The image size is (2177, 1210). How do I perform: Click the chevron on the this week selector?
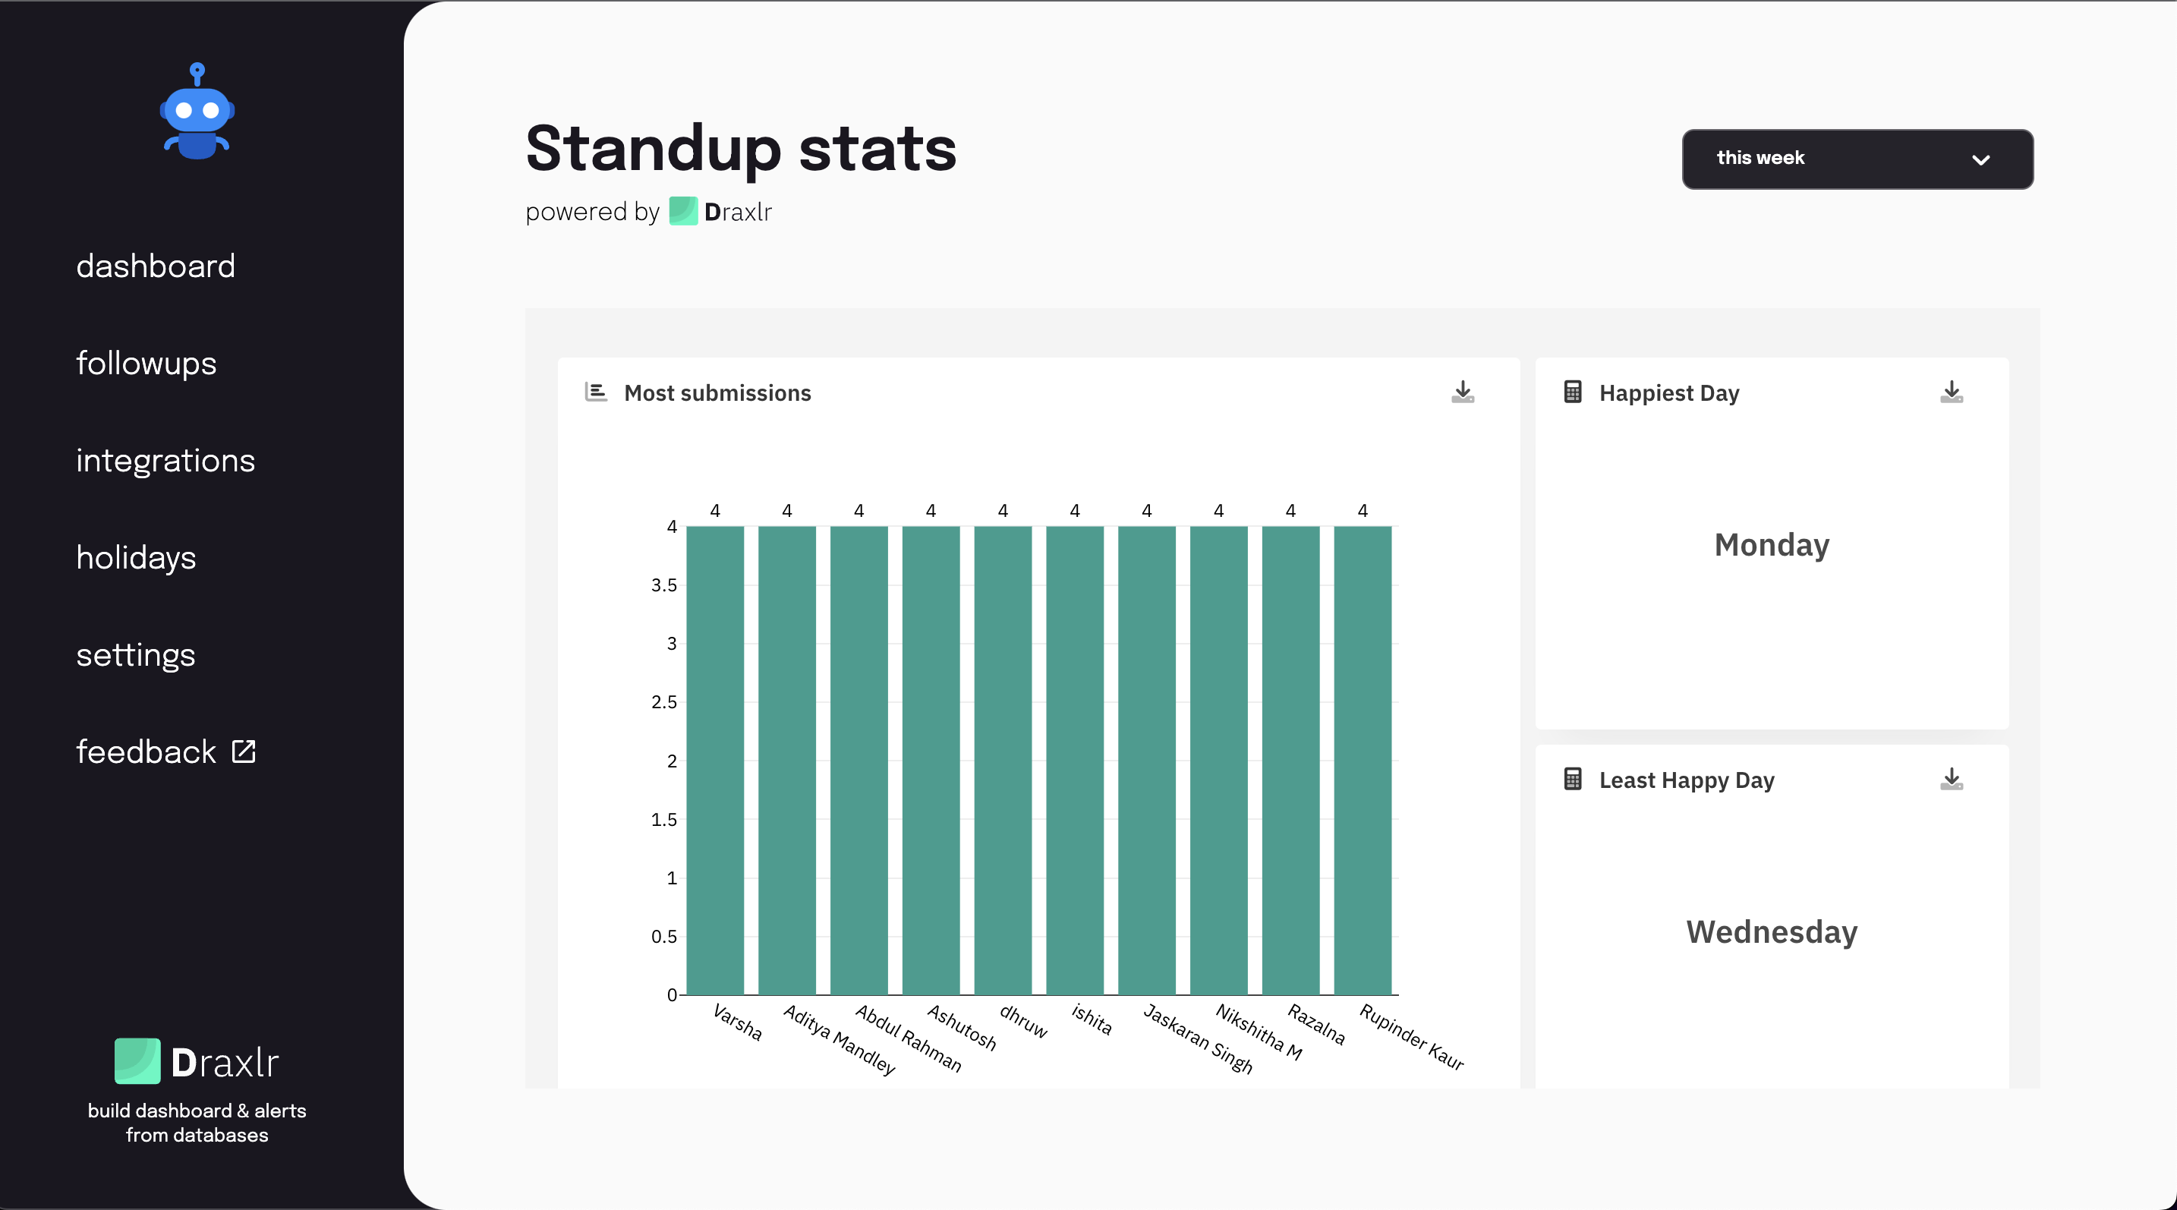pos(1981,159)
